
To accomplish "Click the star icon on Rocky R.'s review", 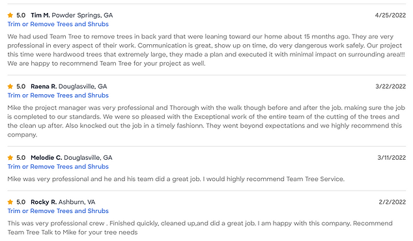I will point(10,202).
